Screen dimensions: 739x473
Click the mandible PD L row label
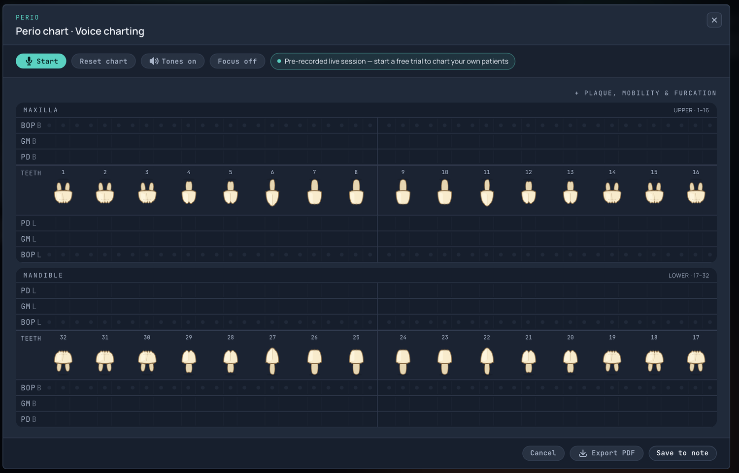[29, 290]
